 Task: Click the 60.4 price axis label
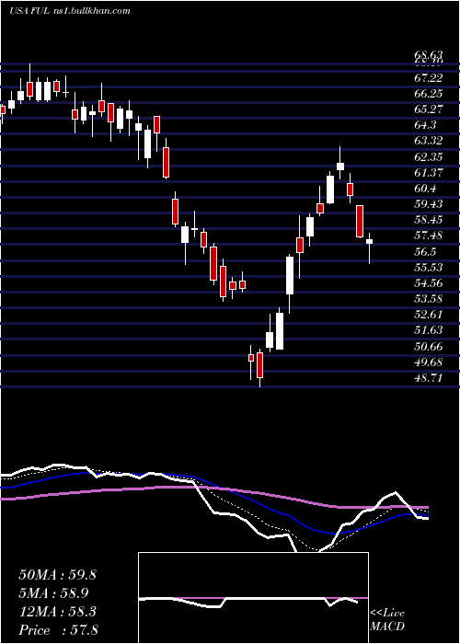pos(425,188)
